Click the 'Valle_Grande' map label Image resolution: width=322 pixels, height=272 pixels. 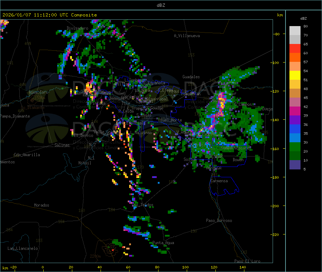click(x=107, y=132)
